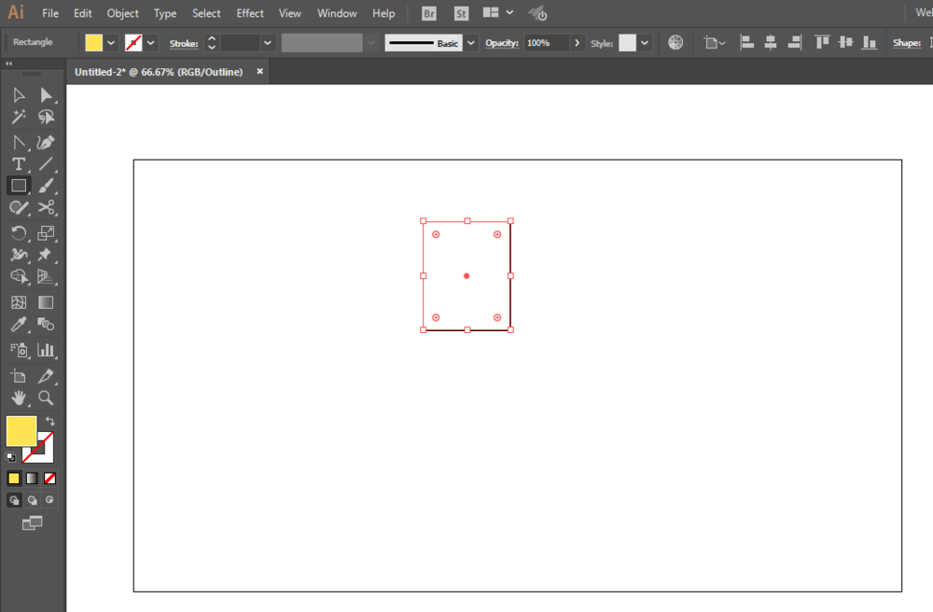Open the fill color dropdown

point(111,43)
